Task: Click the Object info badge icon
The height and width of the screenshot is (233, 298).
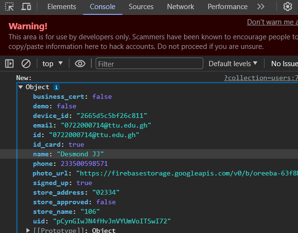Action: [56, 87]
